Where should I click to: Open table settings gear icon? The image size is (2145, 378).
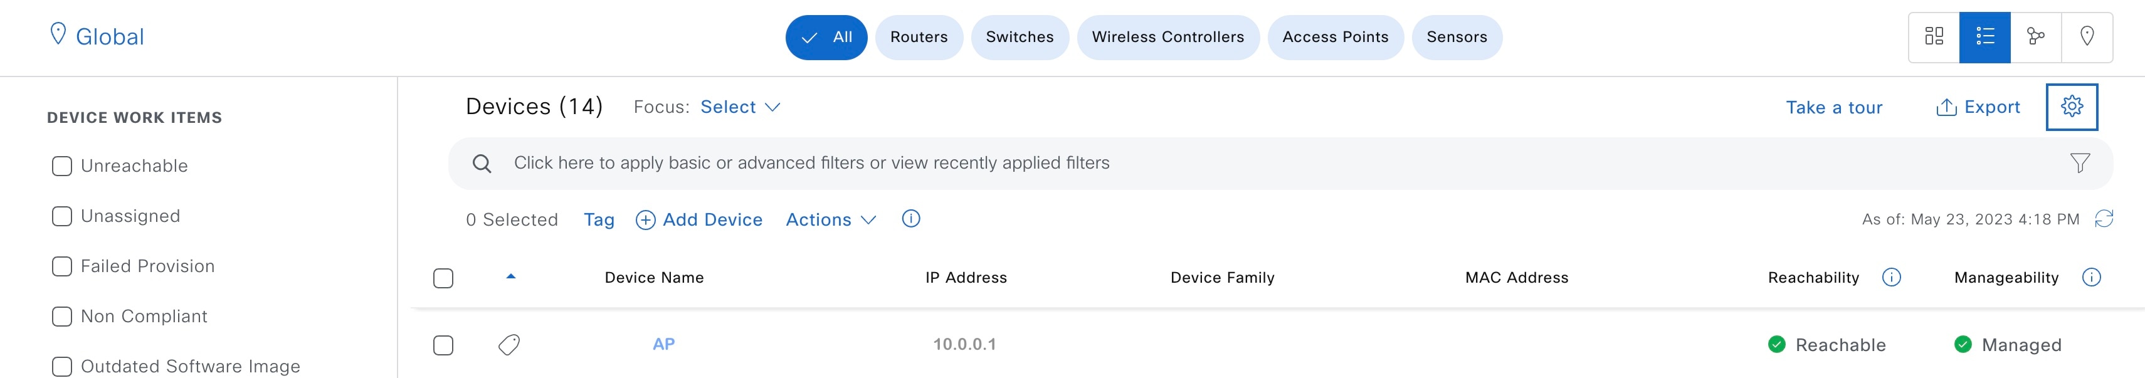[2071, 107]
